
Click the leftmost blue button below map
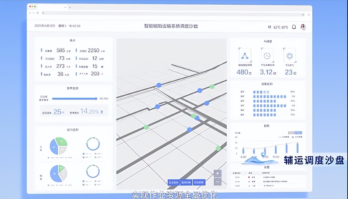pyautogui.click(x=174, y=182)
